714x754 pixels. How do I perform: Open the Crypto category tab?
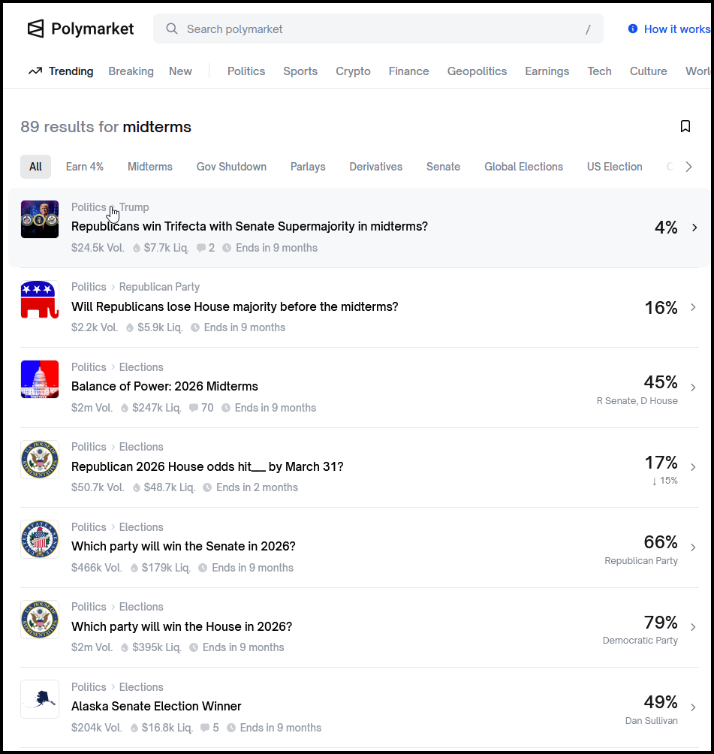353,71
